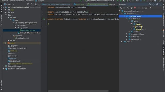This screenshot has height=92, width=165.
Task: Open the 1: Project side tab
Action: click(x=1, y=8)
